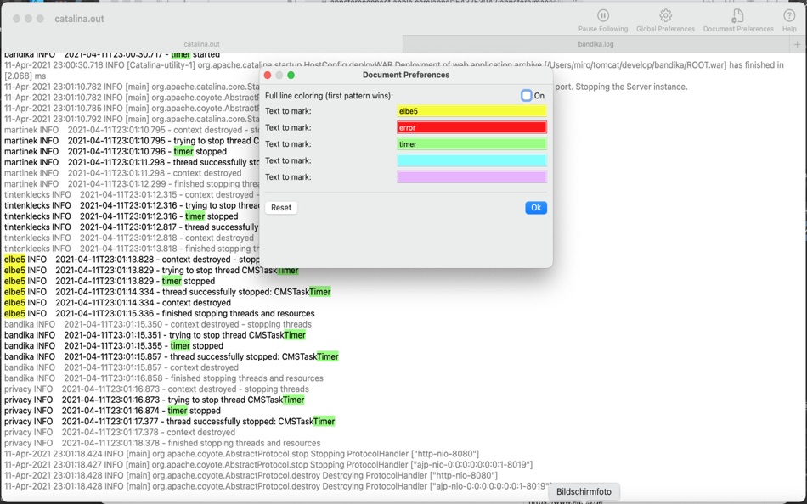Zoom the Document Preferences dialog with green button
Screen dimensions: 807x504
pyautogui.click(x=291, y=75)
